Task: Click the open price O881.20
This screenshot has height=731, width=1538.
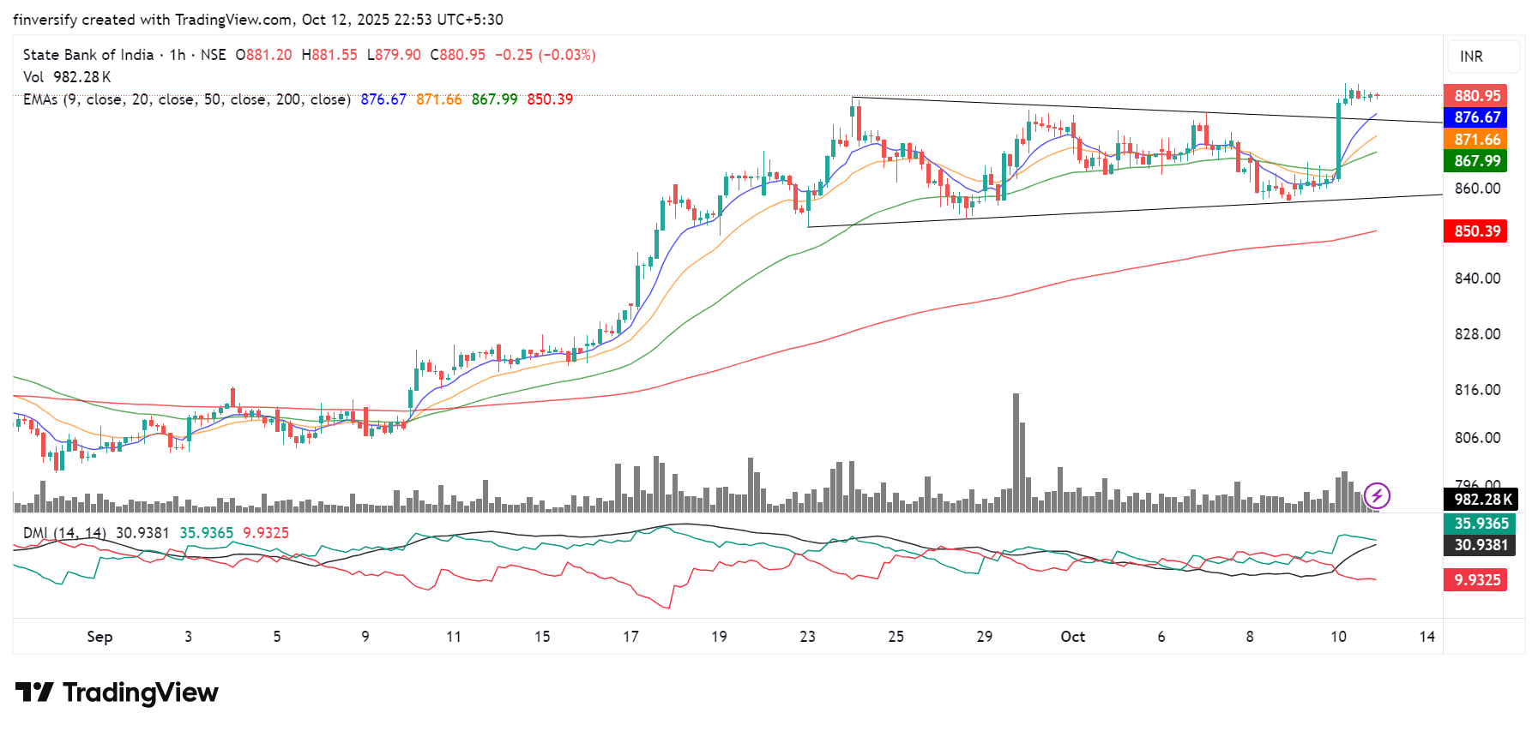Action: [x=263, y=55]
